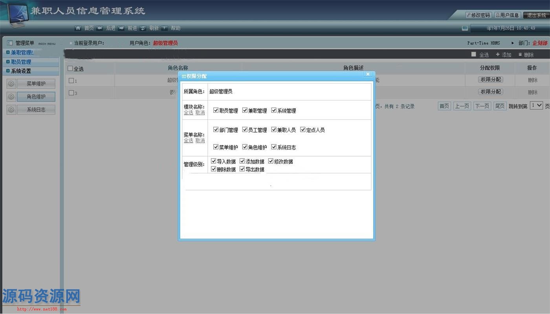
Task: Tick the checkbox for row 1
Action: (x=71, y=80)
